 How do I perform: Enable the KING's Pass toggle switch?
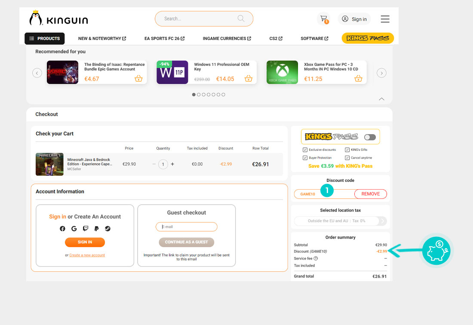[369, 137]
